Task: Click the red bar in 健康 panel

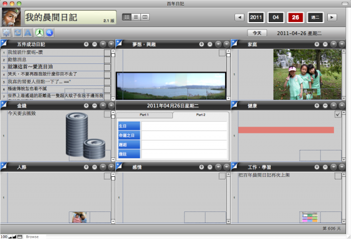Action: (x=286, y=130)
